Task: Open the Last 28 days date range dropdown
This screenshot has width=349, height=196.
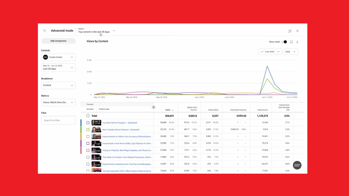Action: pyautogui.click(x=58, y=68)
